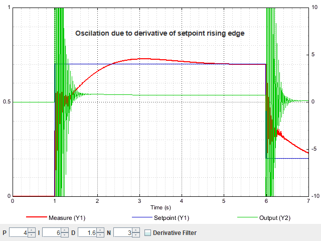Click the Measure (Y1) legend entry
This screenshot has width=321, height=241.
click(x=67, y=218)
